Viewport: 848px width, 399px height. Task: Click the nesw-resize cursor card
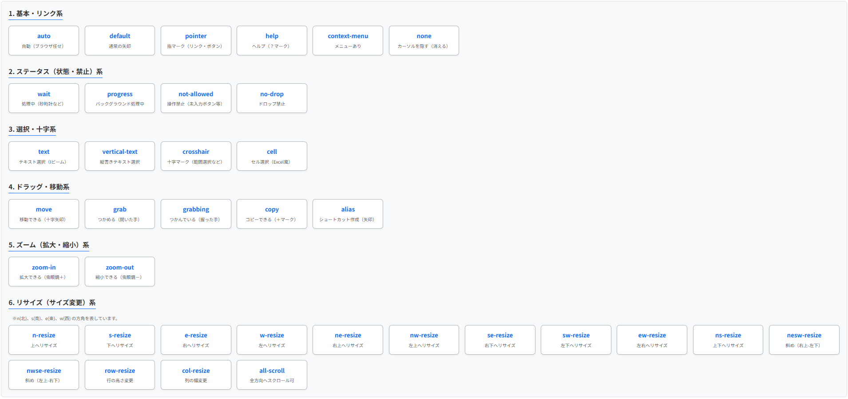tap(804, 340)
